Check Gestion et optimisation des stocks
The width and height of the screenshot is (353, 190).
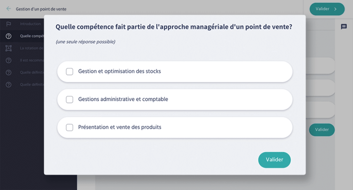(x=70, y=72)
